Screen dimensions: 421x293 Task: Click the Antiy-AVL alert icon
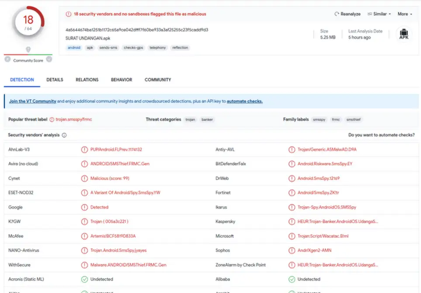pyautogui.click(x=292, y=150)
